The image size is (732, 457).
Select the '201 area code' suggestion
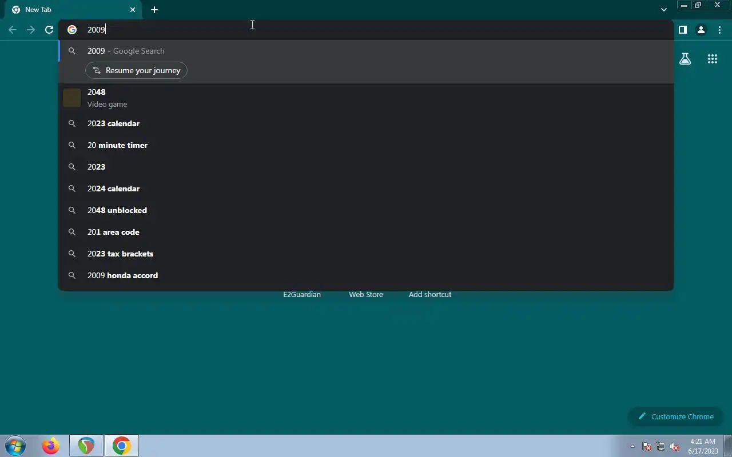[366, 232]
